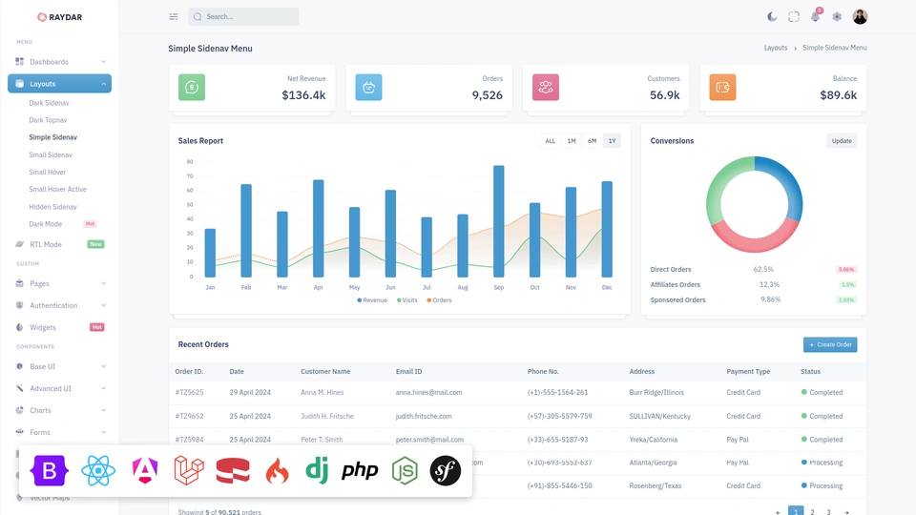This screenshot has width=916, height=515.
Task: Toggle Visits series in chart legend
Action: click(407, 300)
